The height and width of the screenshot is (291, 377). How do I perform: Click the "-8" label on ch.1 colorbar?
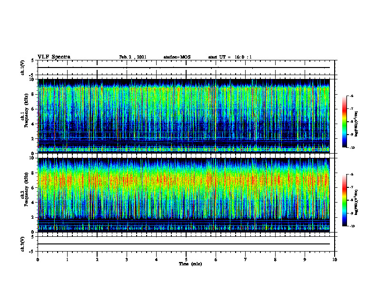pyautogui.click(x=351, y=122)
